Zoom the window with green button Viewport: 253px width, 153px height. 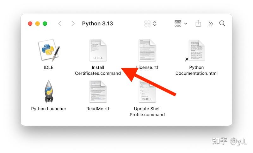point(45,23)
